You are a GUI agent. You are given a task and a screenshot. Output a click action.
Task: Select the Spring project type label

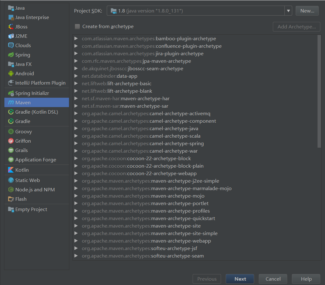coord(23,55)
